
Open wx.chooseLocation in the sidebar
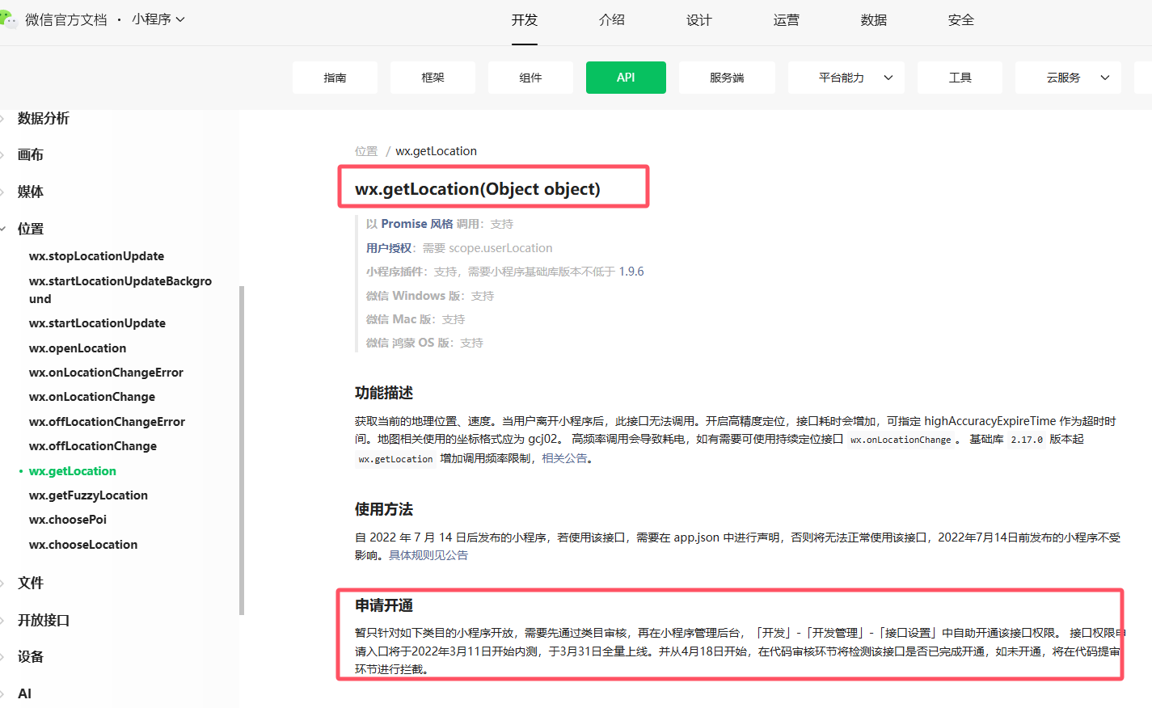coord(83,545)
